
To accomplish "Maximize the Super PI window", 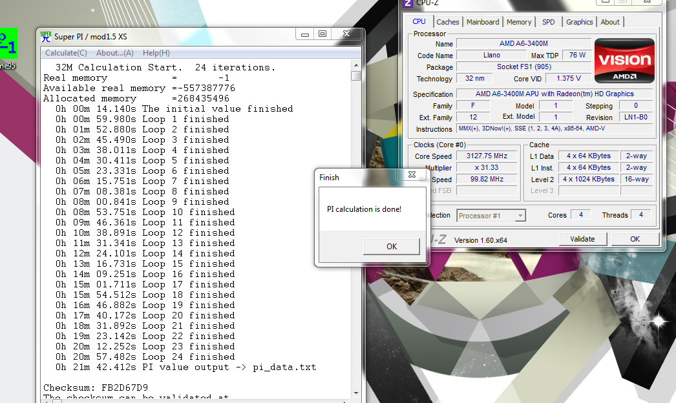I will tap(322, 34).
